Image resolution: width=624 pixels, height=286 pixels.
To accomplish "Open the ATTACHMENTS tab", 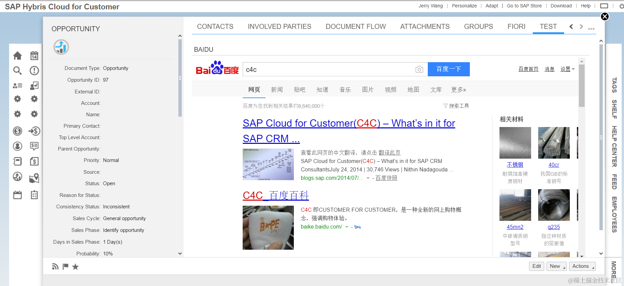I will [x=425, y=27].
